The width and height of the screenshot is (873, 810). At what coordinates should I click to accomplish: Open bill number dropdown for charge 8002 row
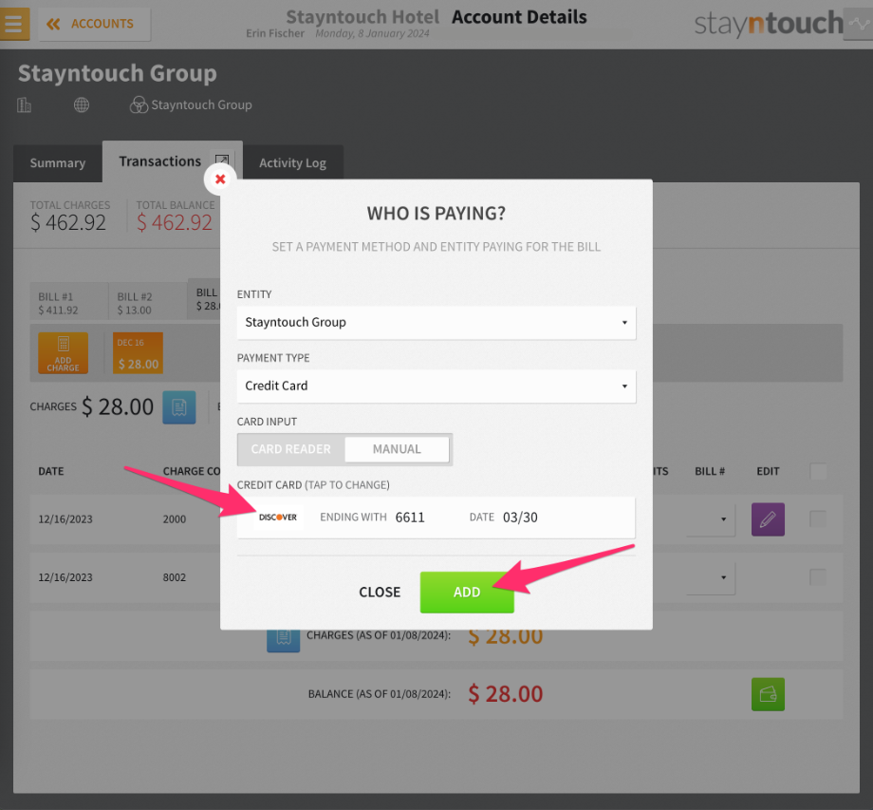(x=711, y=577)
